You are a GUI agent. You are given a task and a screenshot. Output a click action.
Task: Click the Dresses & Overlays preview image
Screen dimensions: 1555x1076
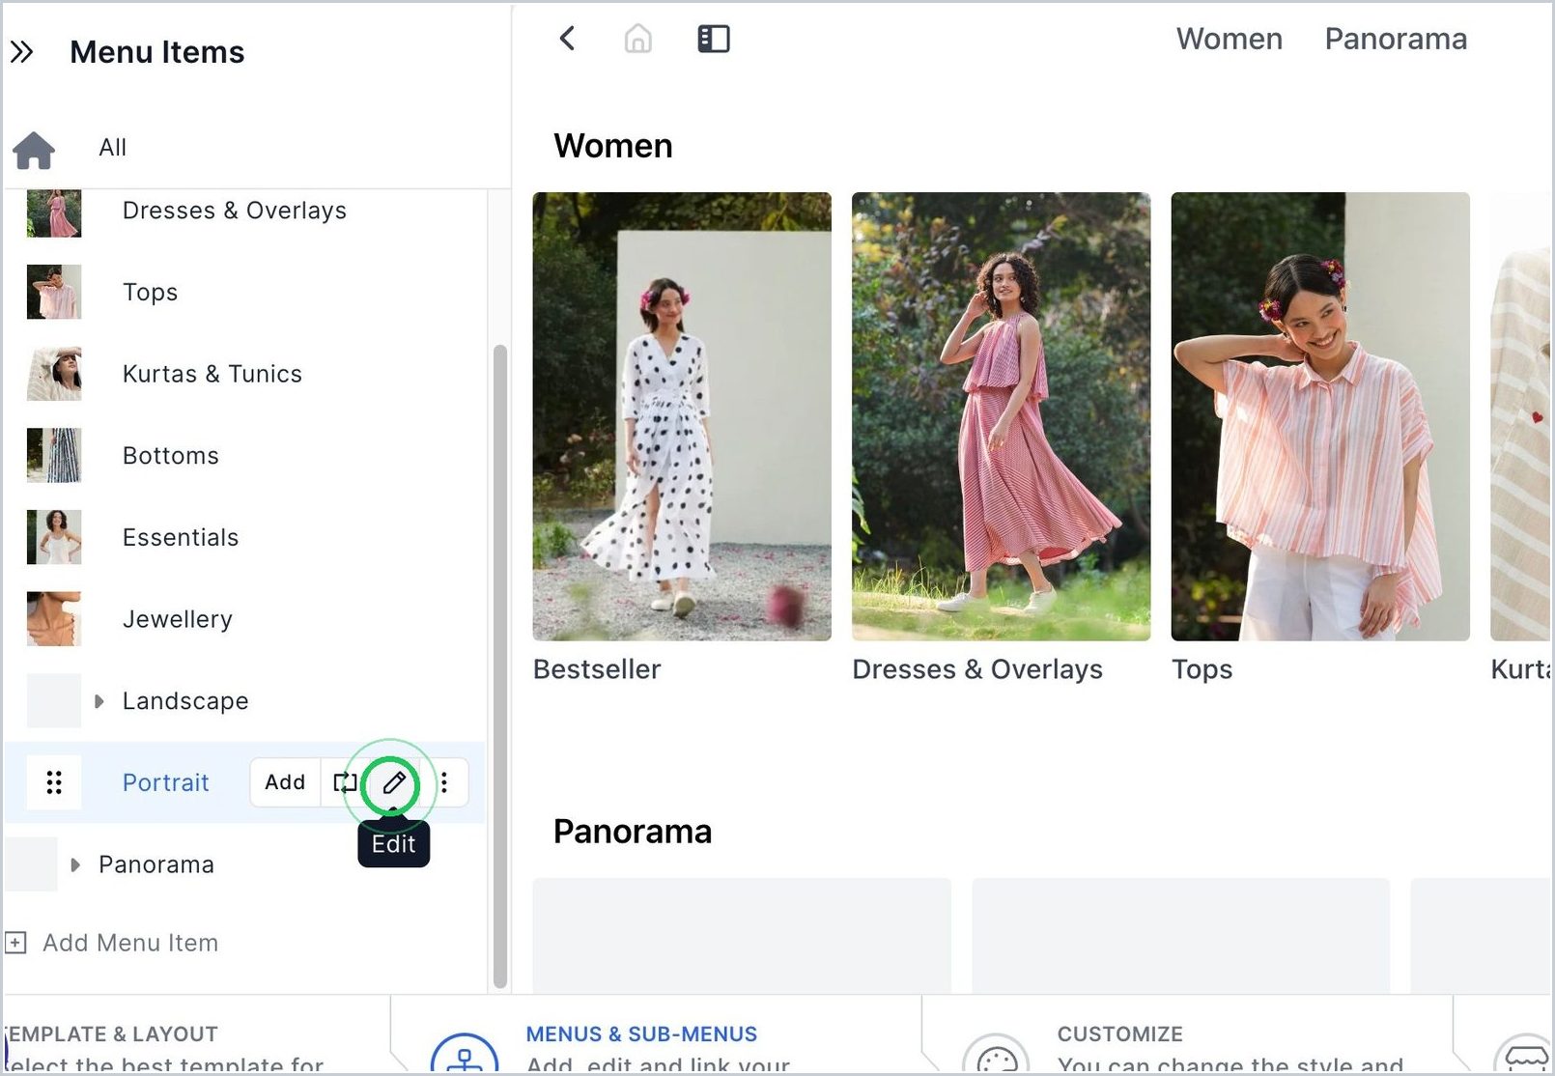[x=1001, y=416]
